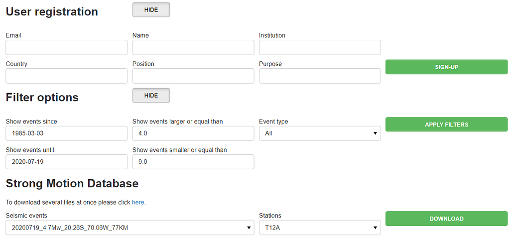510x237 pixels.
Task: Open the Stations dropdown showing T12A
Action: click(x=320, y=228)
